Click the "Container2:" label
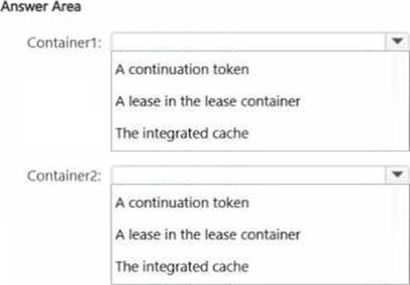This screenshot has width=410, height=285. coord(64,176)
